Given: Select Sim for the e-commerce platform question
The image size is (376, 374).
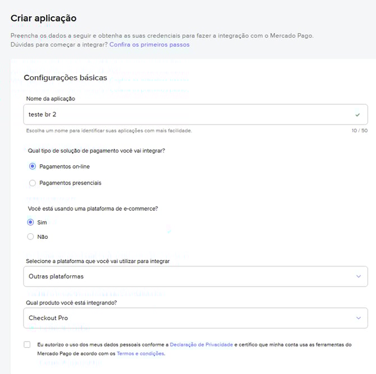Looking at the screenshot, I should click(x=31, y=222).
